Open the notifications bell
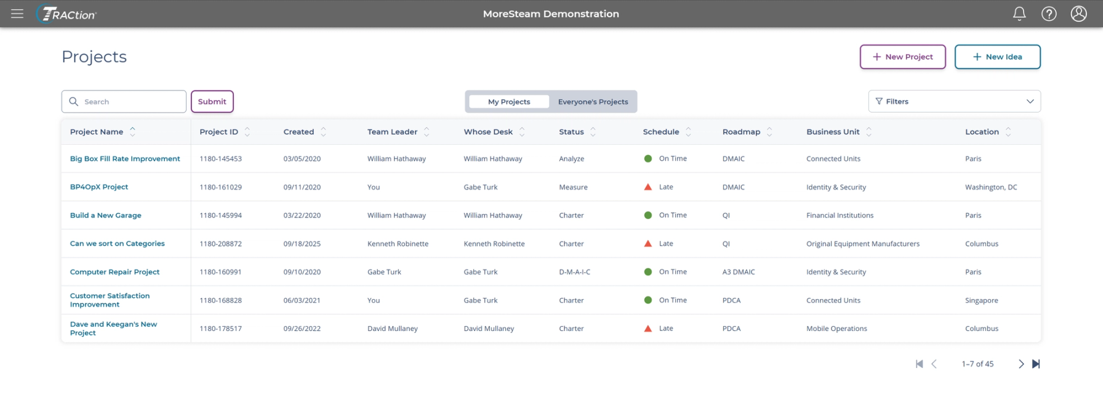Viewport: 1103px width, 416px height. pos(1019,14)
